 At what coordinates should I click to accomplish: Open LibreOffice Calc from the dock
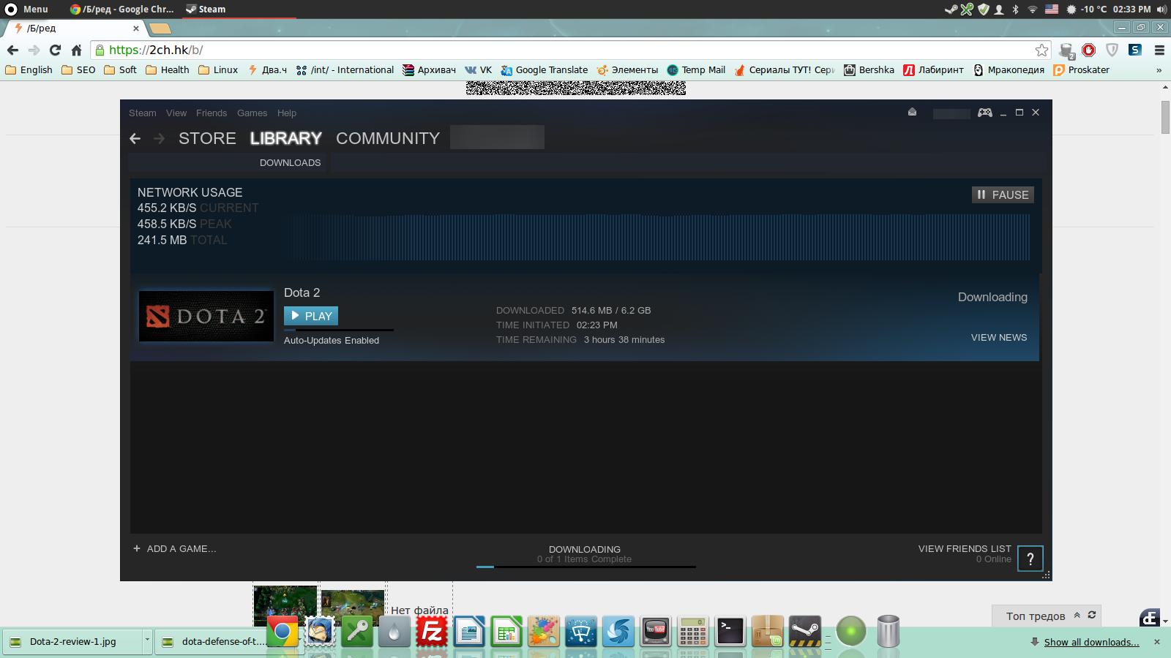click(x=506, y=631)
